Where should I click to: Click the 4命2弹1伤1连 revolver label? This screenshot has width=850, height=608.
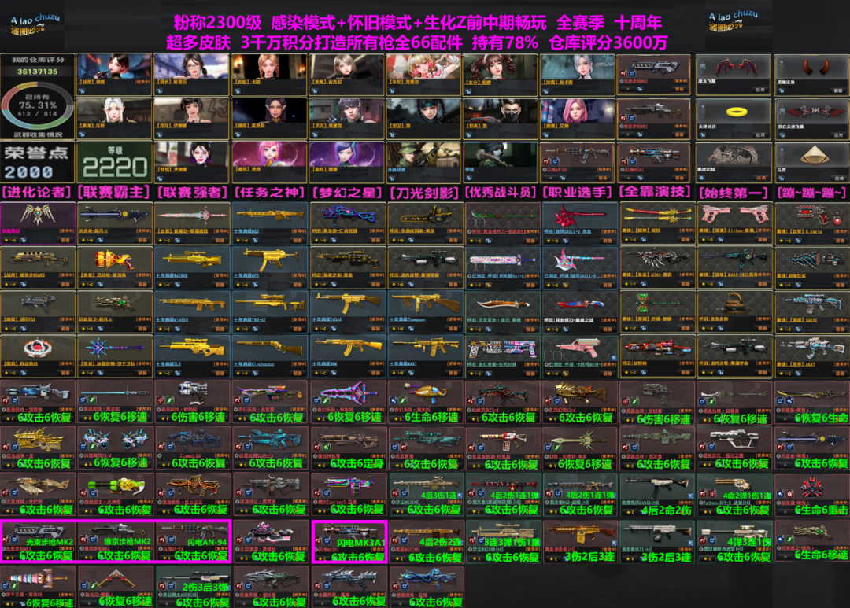click(x=746, y=496)
